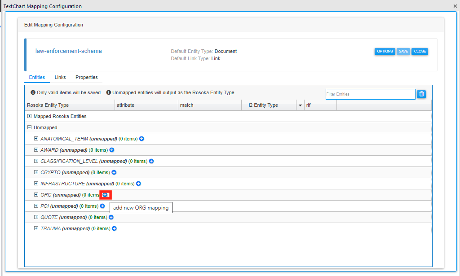Expand TRAUMA unmapped row

(x=36, y=228)
